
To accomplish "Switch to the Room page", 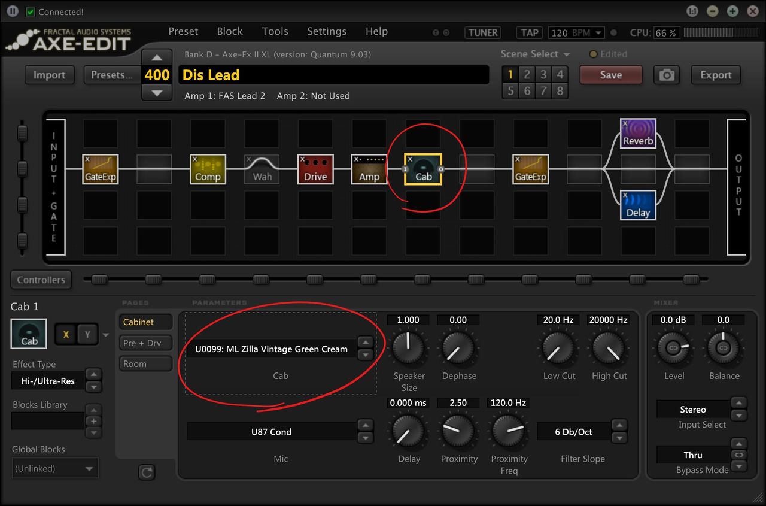I will 145,363.
